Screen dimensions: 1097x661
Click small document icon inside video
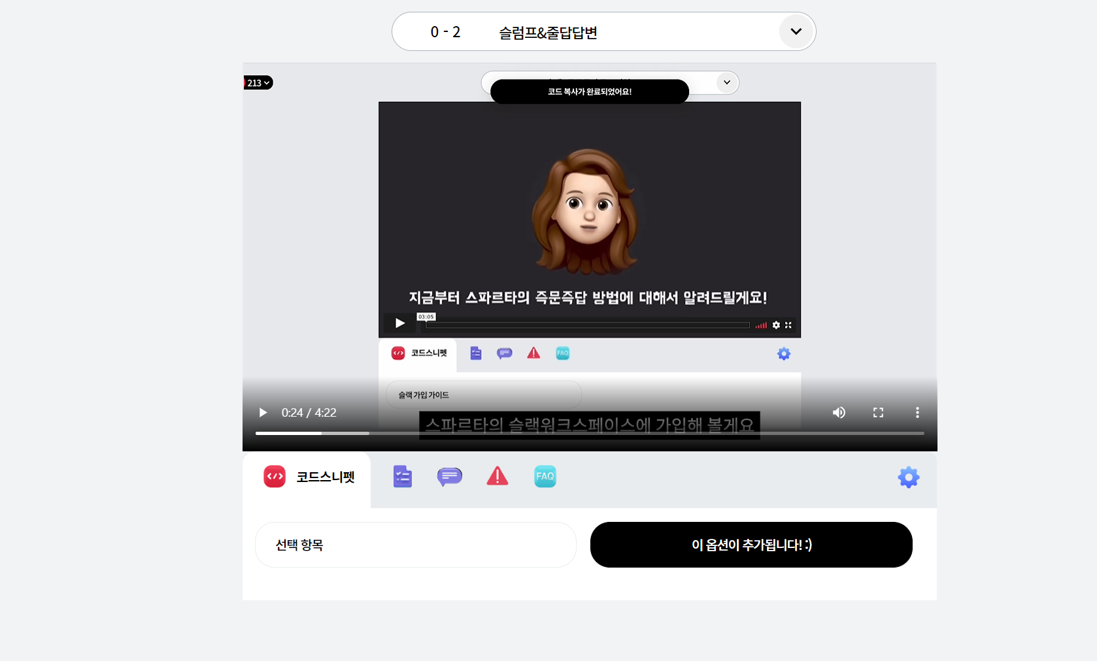(x=476, y=353)
